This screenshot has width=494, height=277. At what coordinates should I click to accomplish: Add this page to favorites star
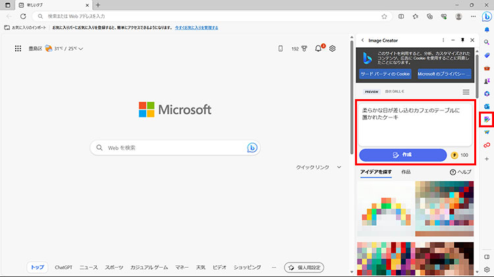384,16
